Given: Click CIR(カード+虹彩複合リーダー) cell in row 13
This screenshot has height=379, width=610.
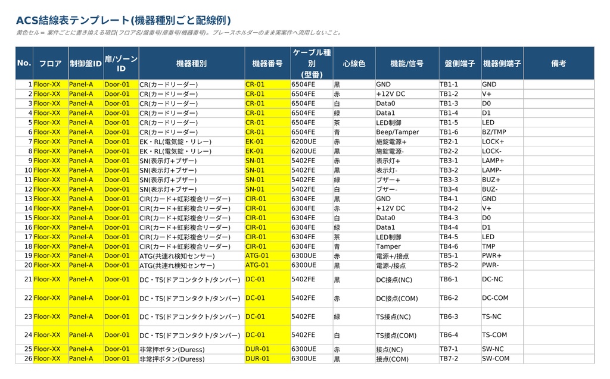Looking at the screenshot, I should [x=192, y=199].
